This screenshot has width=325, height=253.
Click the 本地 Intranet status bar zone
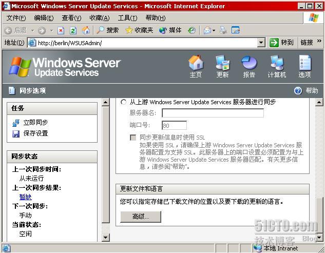[x=276, y=248]
